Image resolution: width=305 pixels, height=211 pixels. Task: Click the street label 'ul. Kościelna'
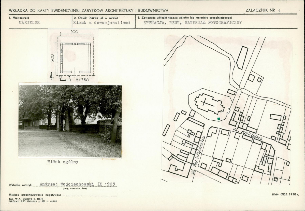[248, 134]
